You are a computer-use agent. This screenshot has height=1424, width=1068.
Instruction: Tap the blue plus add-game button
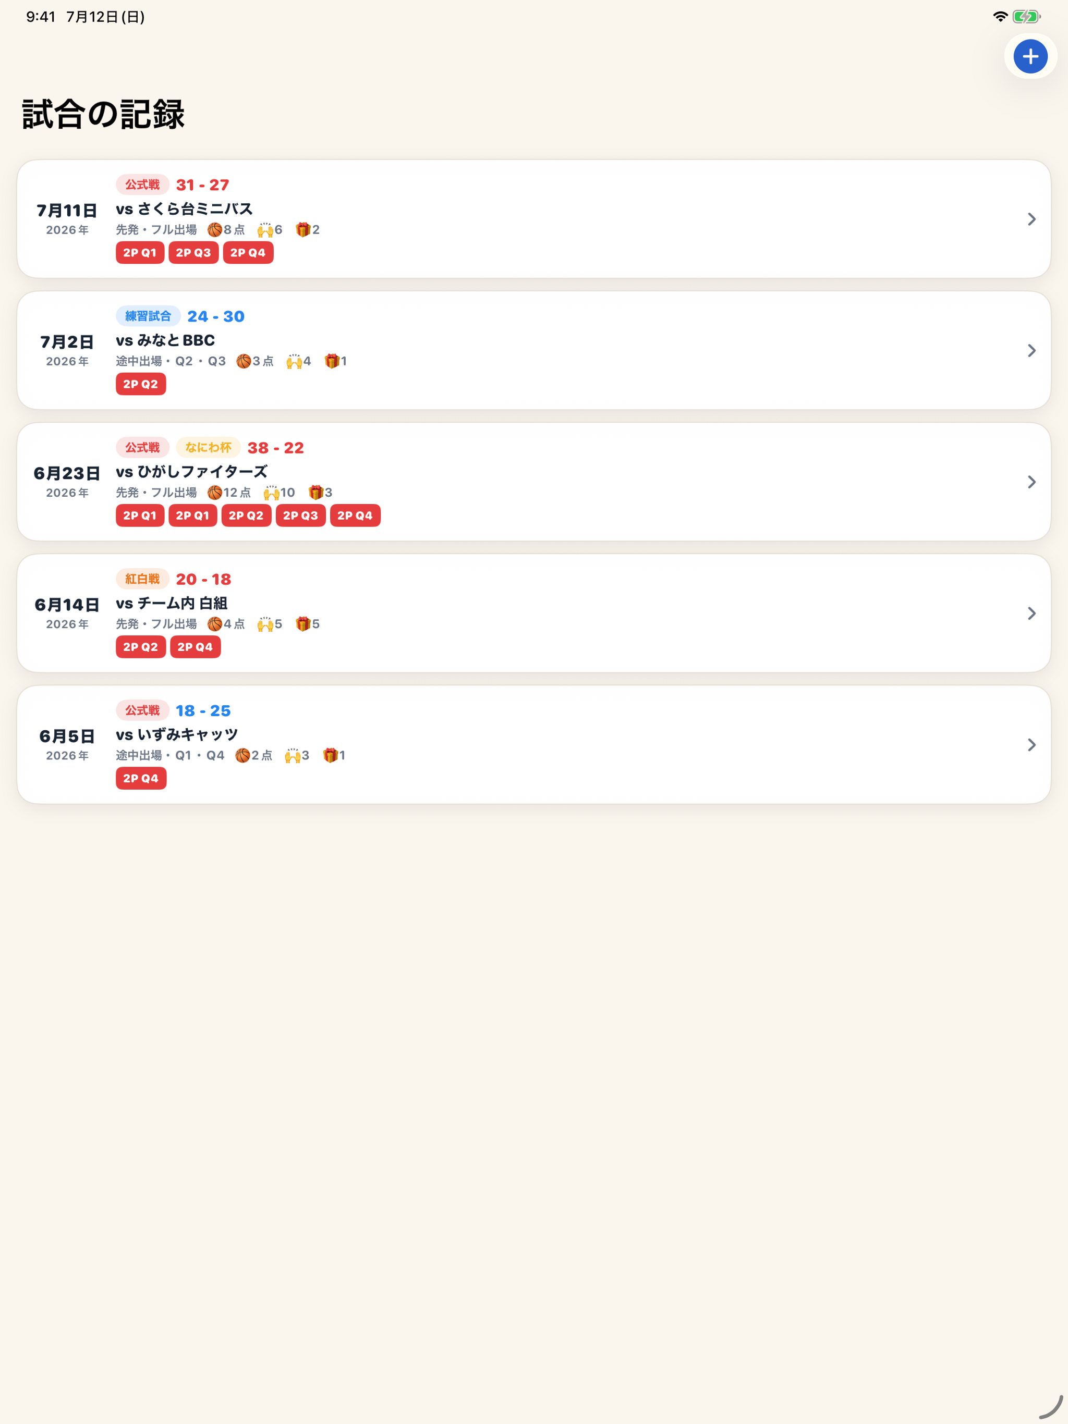point(1030,57)
